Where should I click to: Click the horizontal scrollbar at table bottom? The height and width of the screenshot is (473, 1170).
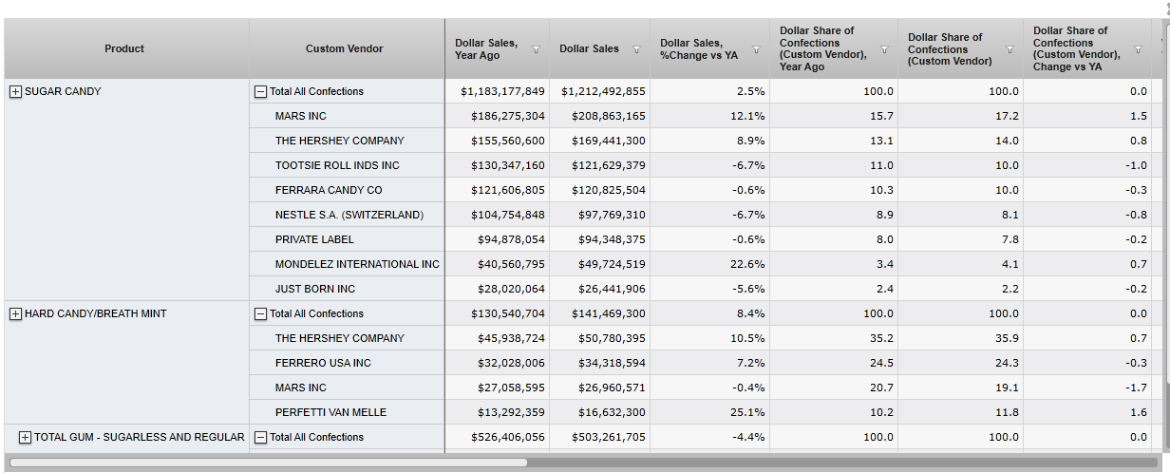268,463
